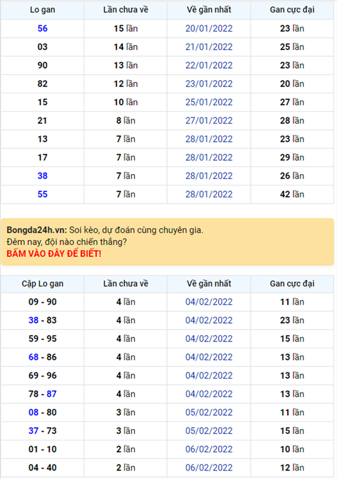Image resolution: width=337 pixels, height=479 pixels.
Task: Select pair cell '01 - 10'
Action: (x=42, y=449)
